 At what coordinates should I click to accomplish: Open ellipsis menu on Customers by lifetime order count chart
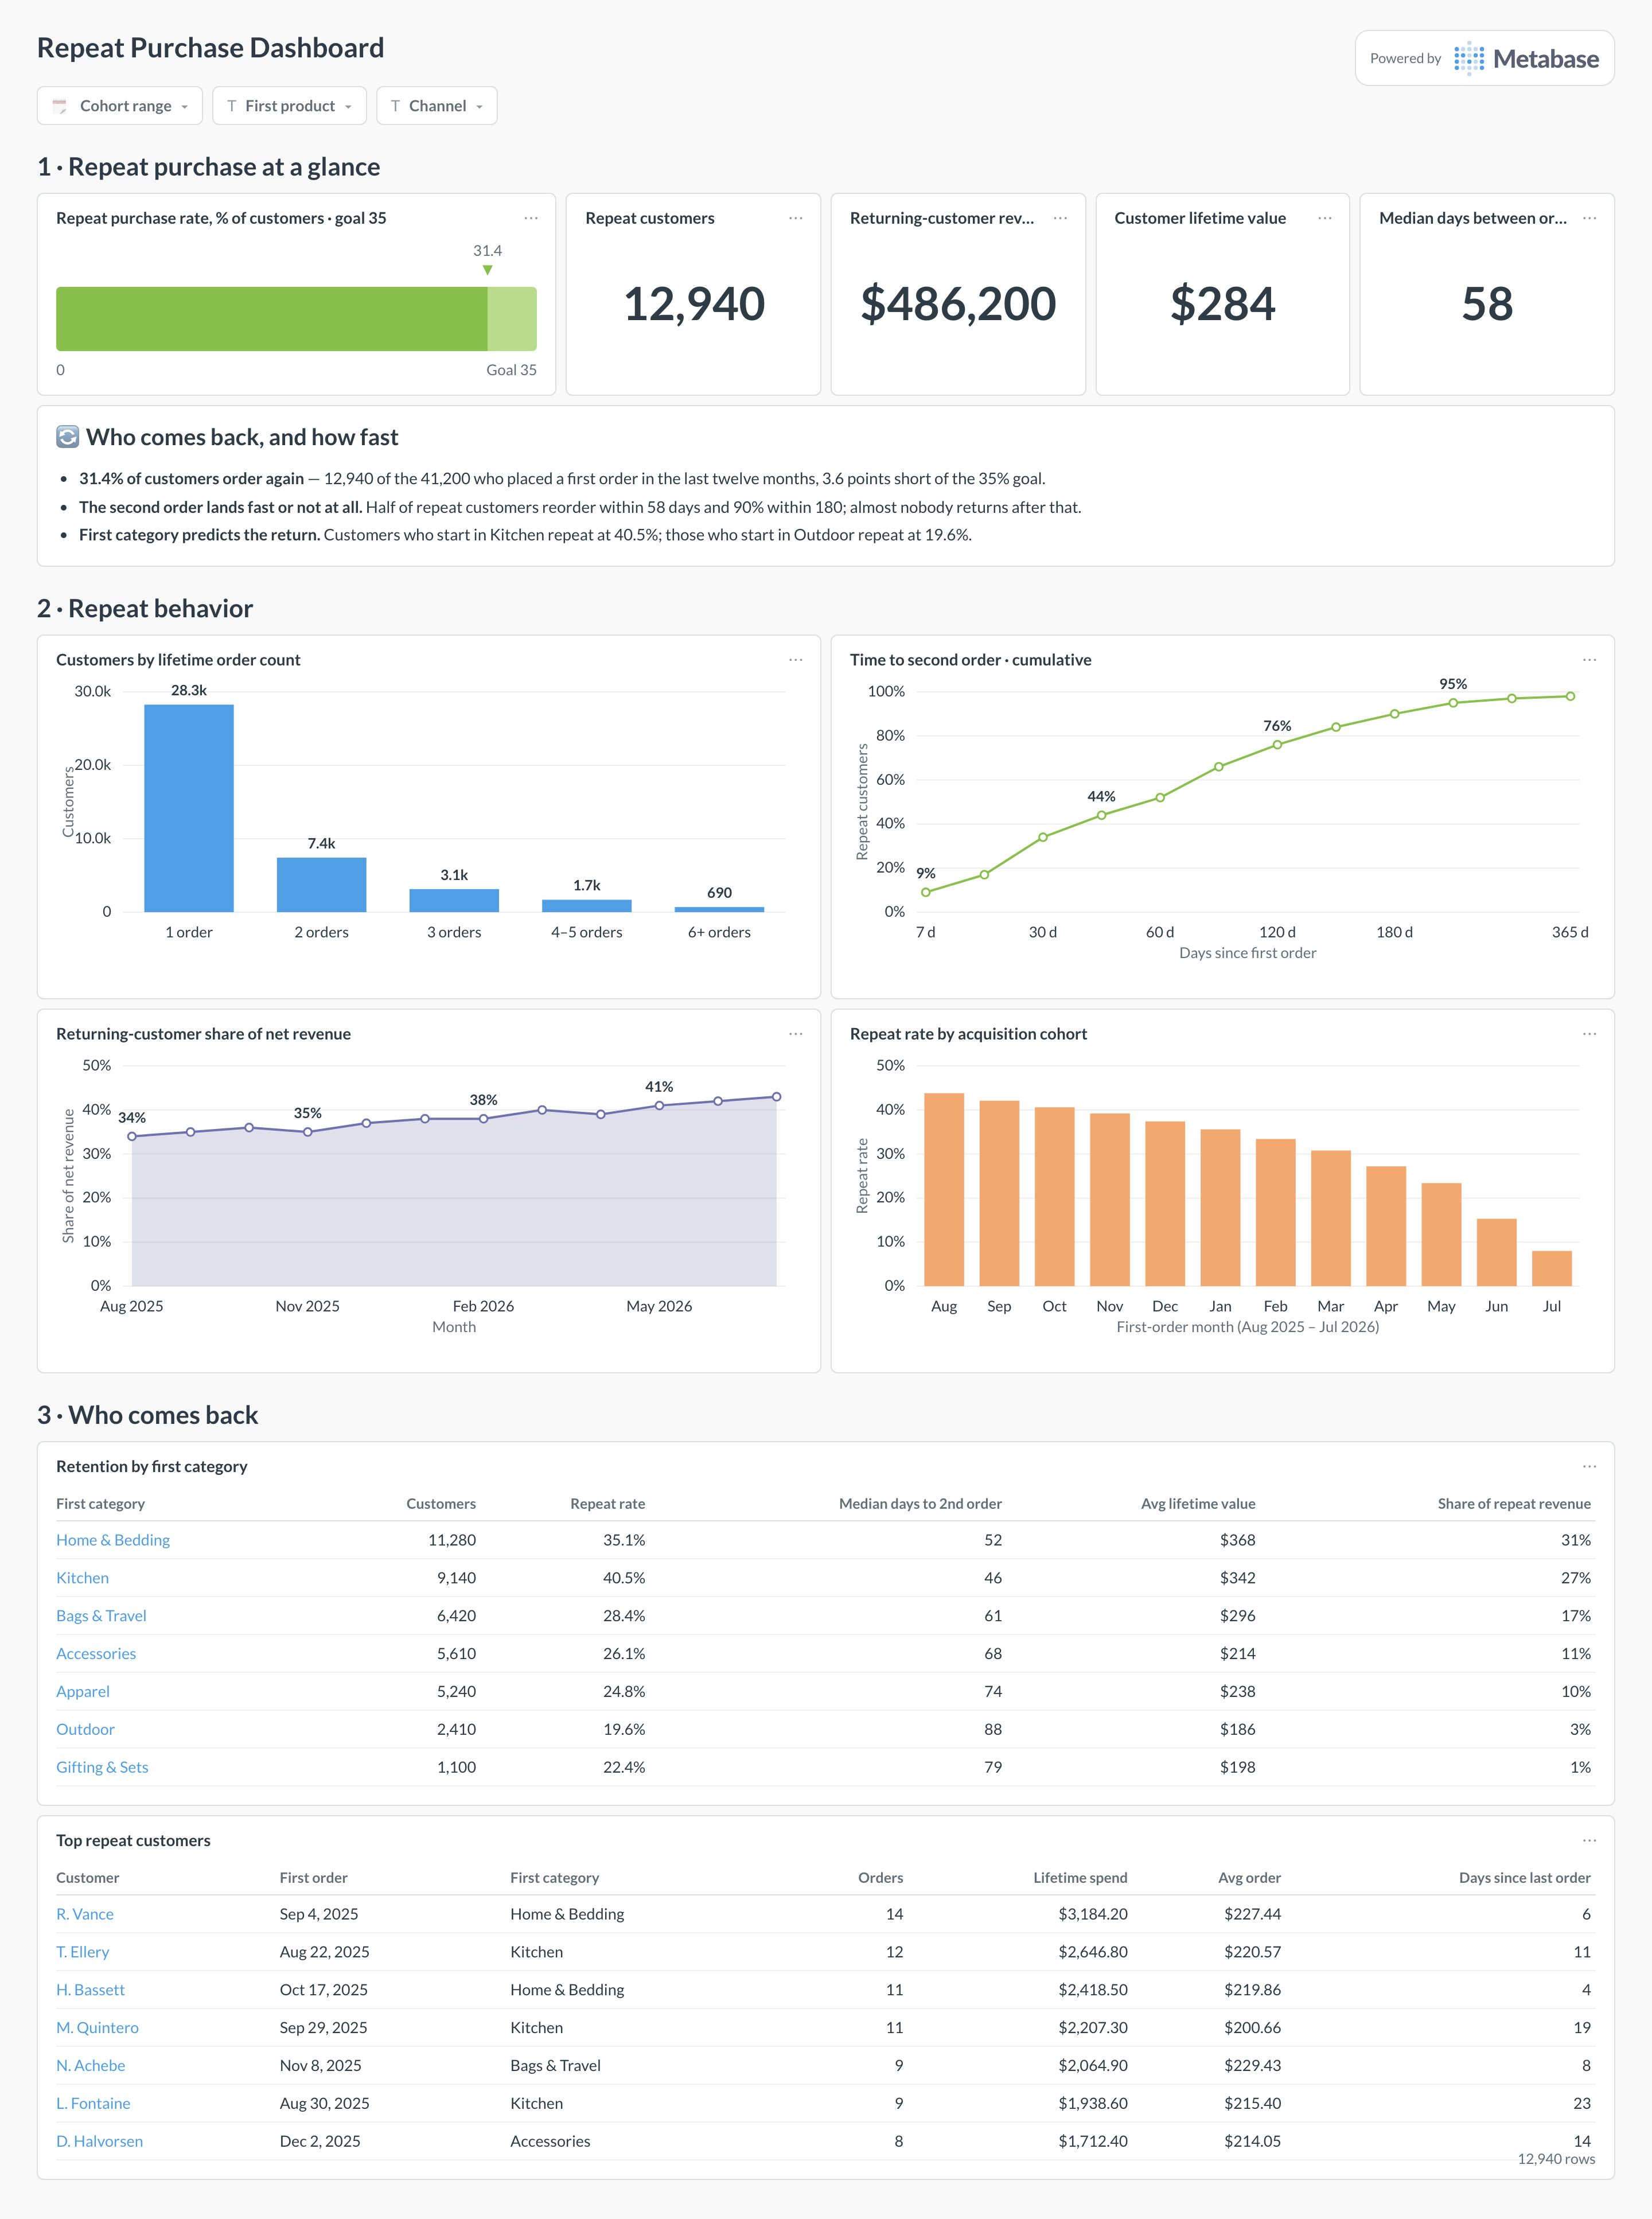796,660
